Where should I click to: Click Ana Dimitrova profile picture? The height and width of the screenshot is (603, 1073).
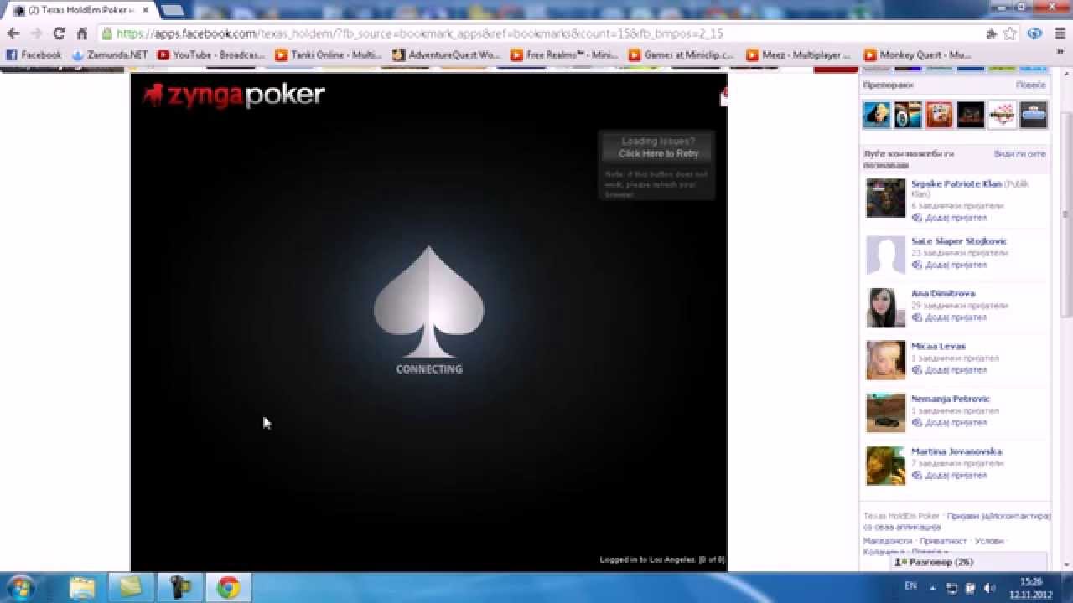click(x=885, y=307)
